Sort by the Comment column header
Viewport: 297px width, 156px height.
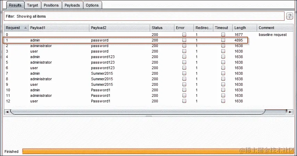pyautogui.click(x=275, y=28)
